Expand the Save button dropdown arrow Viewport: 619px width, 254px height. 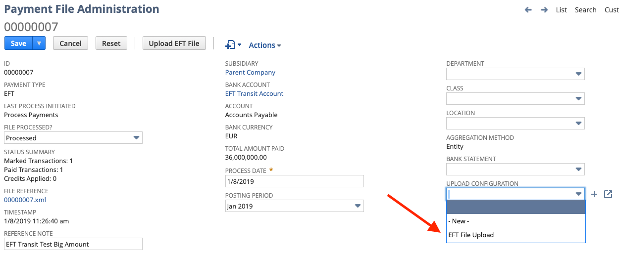[39, 43]
